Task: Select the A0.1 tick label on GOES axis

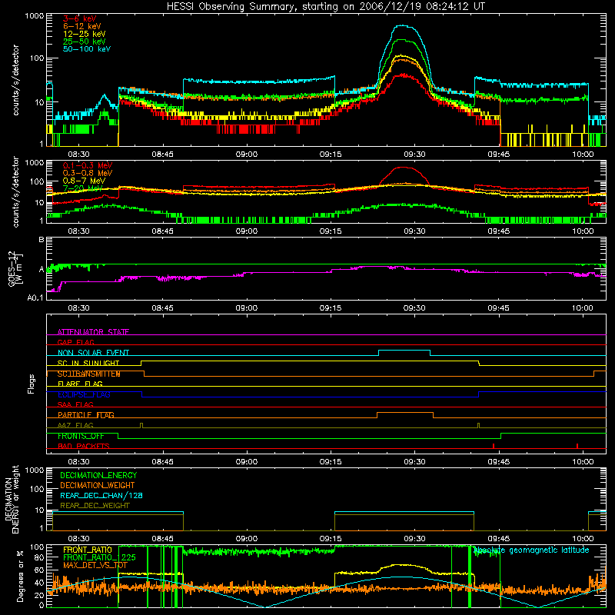Action: click(x=35, y=298)
